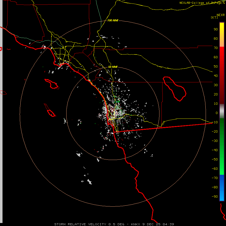
Task: Click the 30 value on the color scale
Action: coord(216,85)
